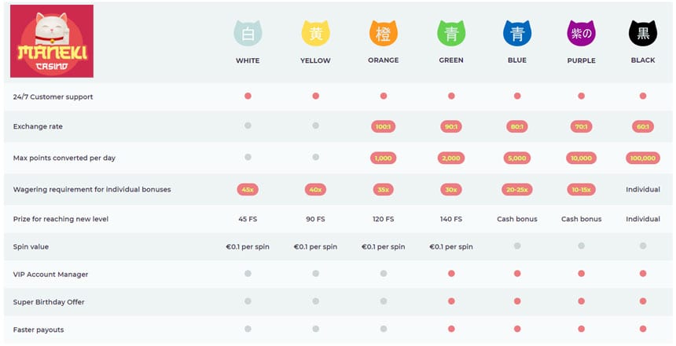
Task: Click the 10-15x wagering badge
Action: point(581,189)
